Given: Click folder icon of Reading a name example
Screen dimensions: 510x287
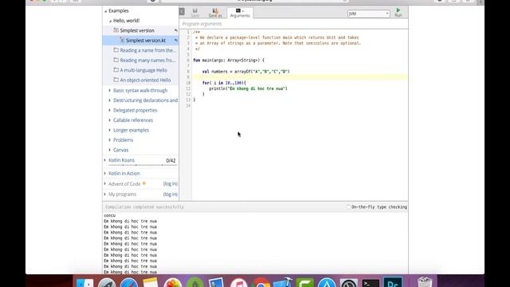Looking at the screenshot, I should click(116, 49).
